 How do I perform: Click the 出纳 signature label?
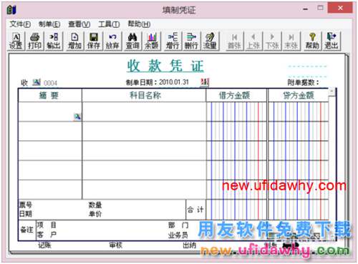pos(190,245)
